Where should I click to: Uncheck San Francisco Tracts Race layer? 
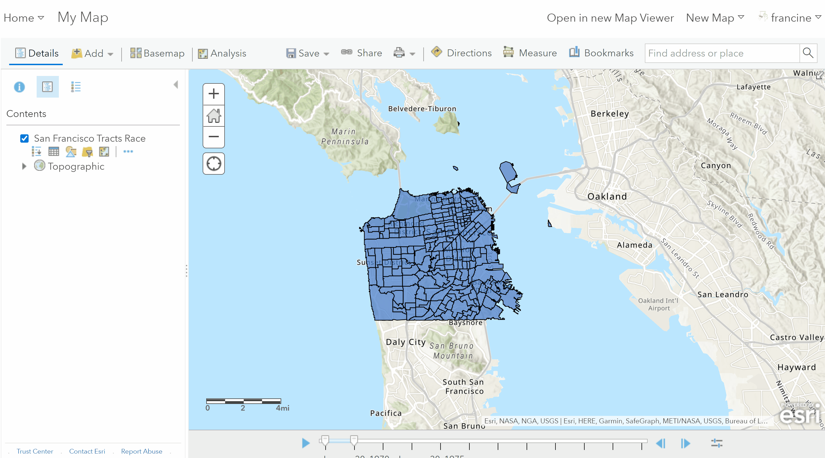click(x=25, y=139)
